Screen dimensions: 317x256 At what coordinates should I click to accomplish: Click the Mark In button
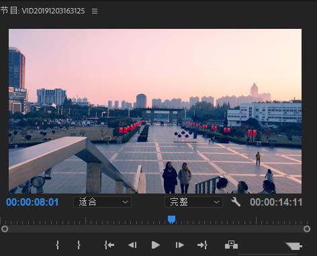click(57, 245)
